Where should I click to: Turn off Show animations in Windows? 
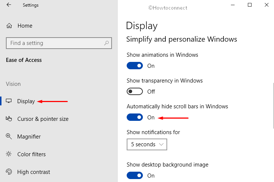[135, 66]
